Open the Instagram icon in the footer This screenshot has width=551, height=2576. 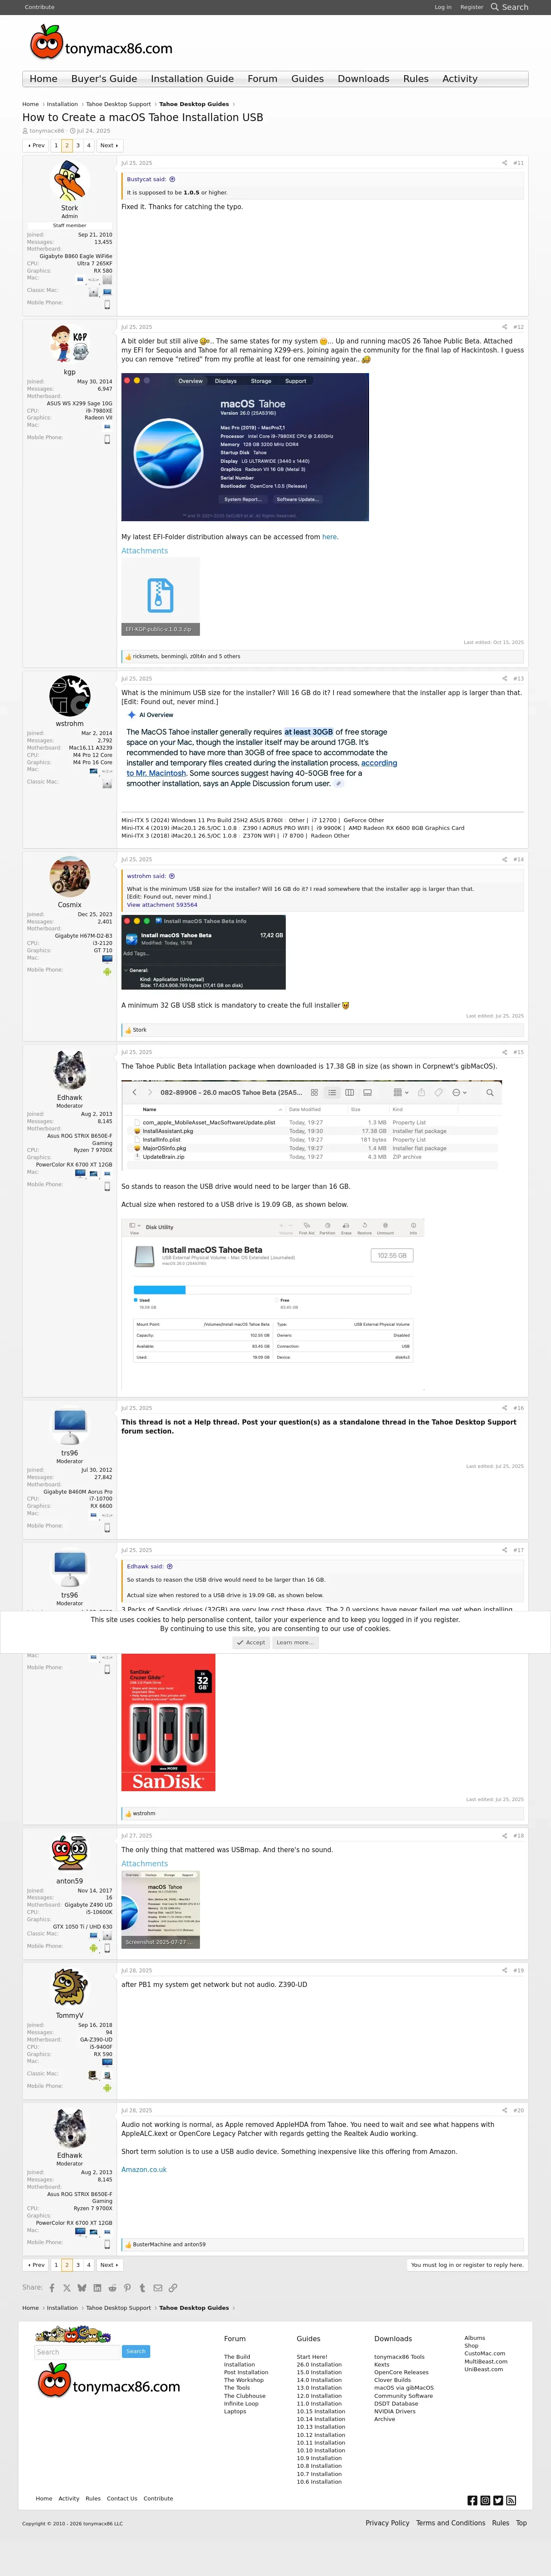485,2500
